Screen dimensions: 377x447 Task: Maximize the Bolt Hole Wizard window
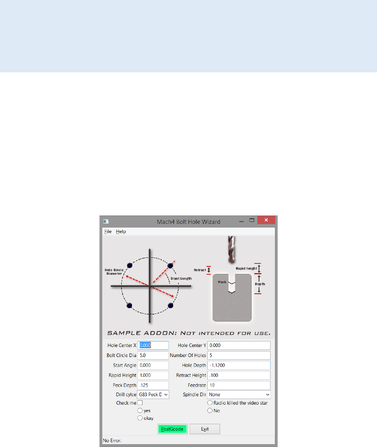(252, 220)
